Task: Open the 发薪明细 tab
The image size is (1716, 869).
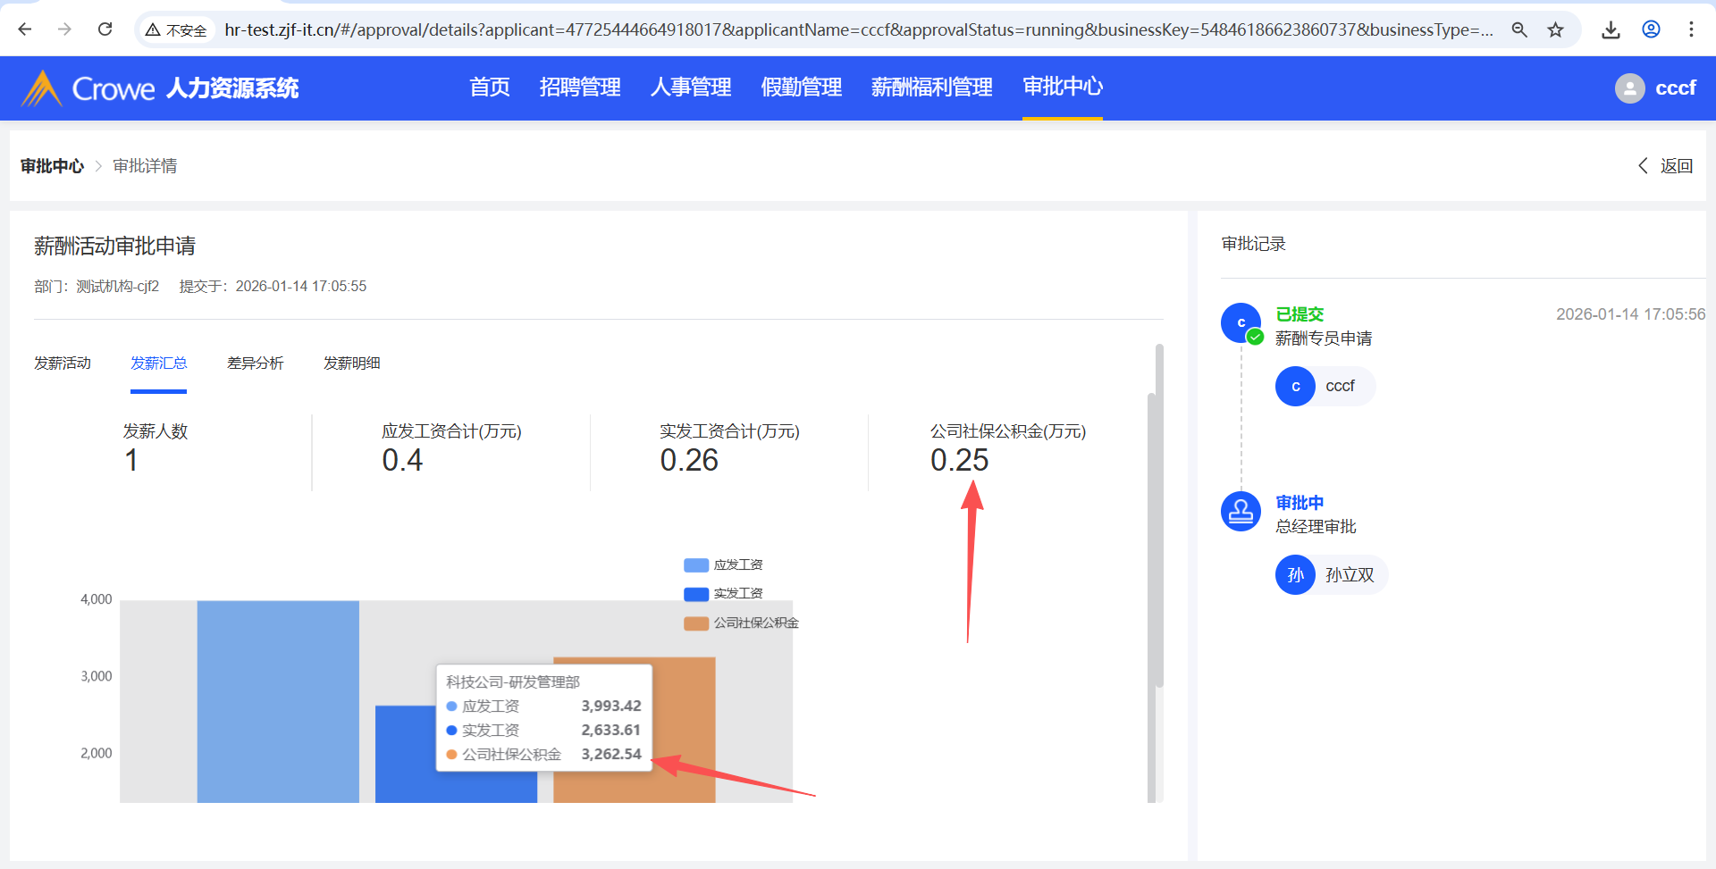Action: (x=351, y=363)
